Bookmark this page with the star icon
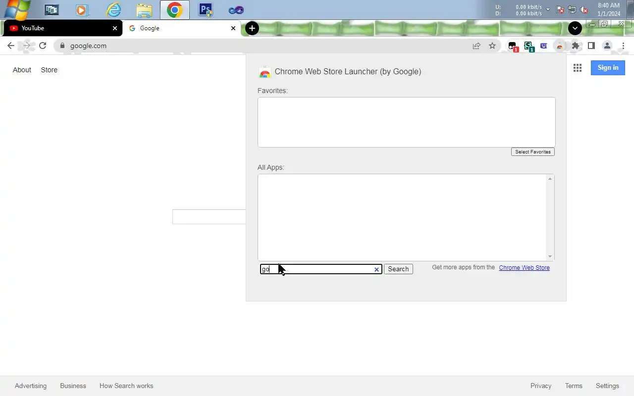 point(492,46)
